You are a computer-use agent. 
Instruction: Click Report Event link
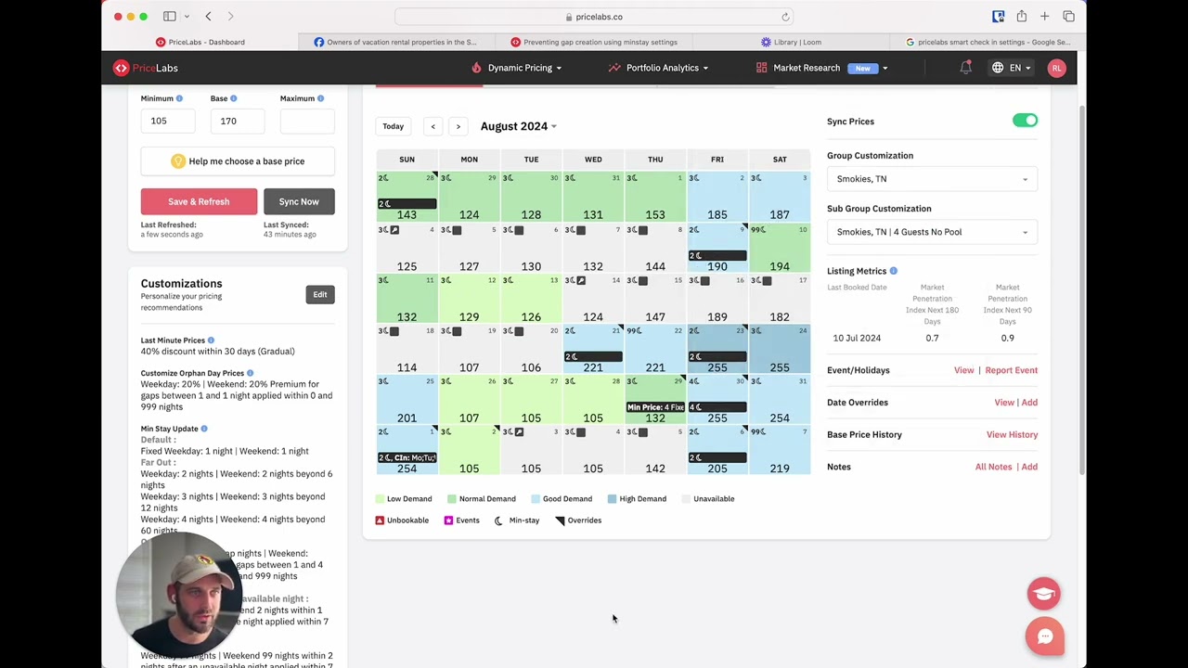pos(1011,370)
